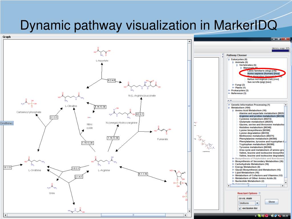292x219 pixels.
Task: Click the Nitric oxide label
Action: (x=90, y=126)
